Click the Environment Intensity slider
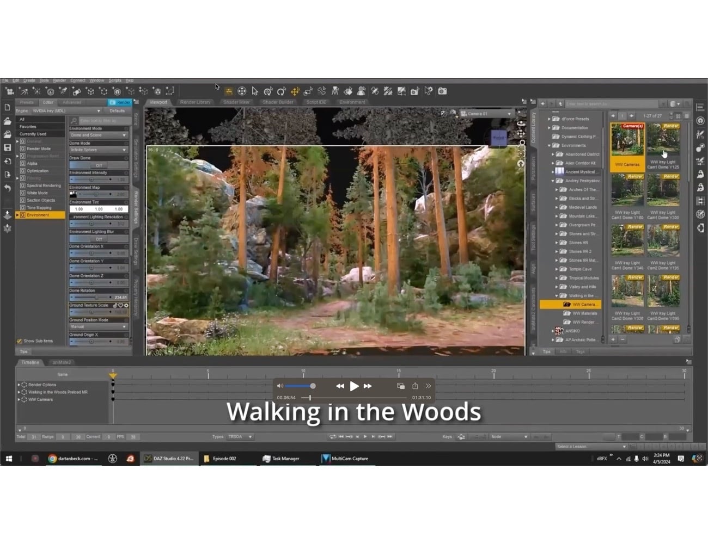 tap(98, 180)
